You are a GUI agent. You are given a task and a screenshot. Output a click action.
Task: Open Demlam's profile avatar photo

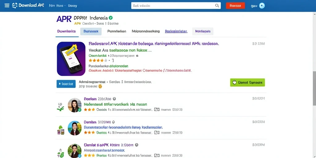point(75,128)
